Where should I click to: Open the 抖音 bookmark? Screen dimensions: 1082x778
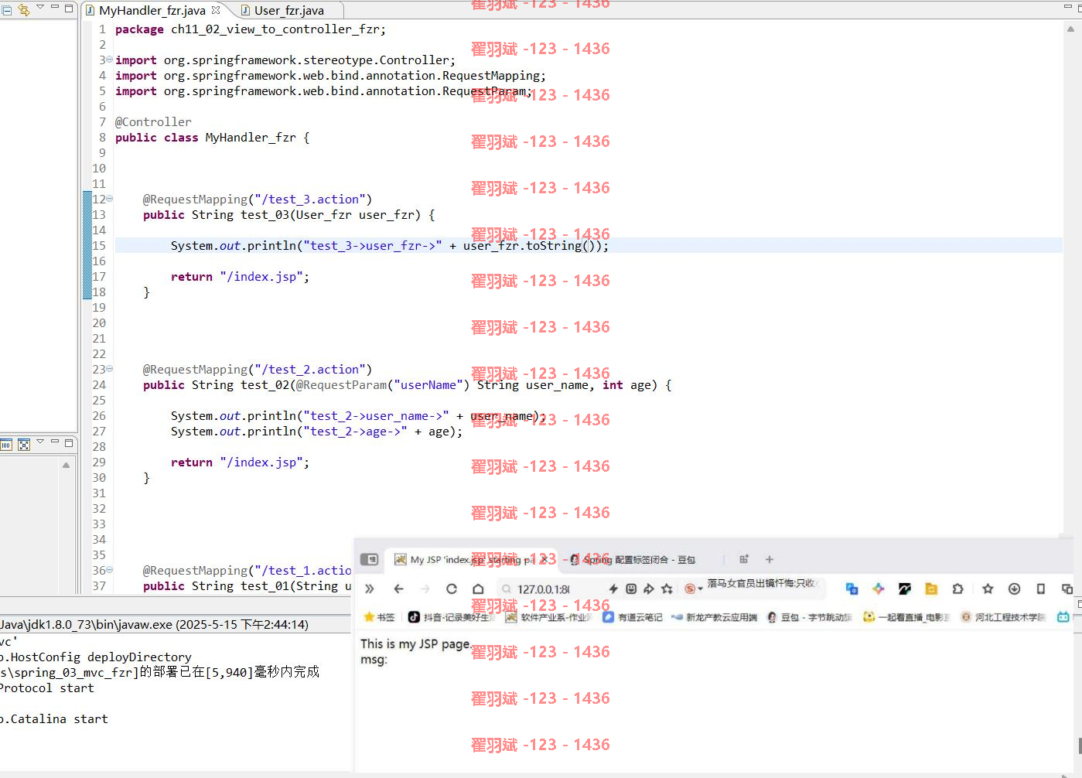(452, 617)
